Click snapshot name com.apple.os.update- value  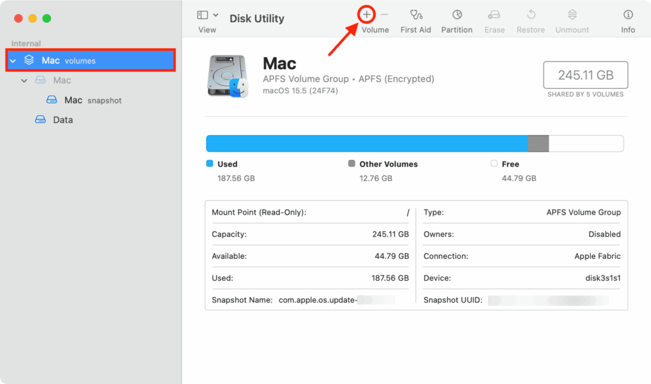point(318,300)
